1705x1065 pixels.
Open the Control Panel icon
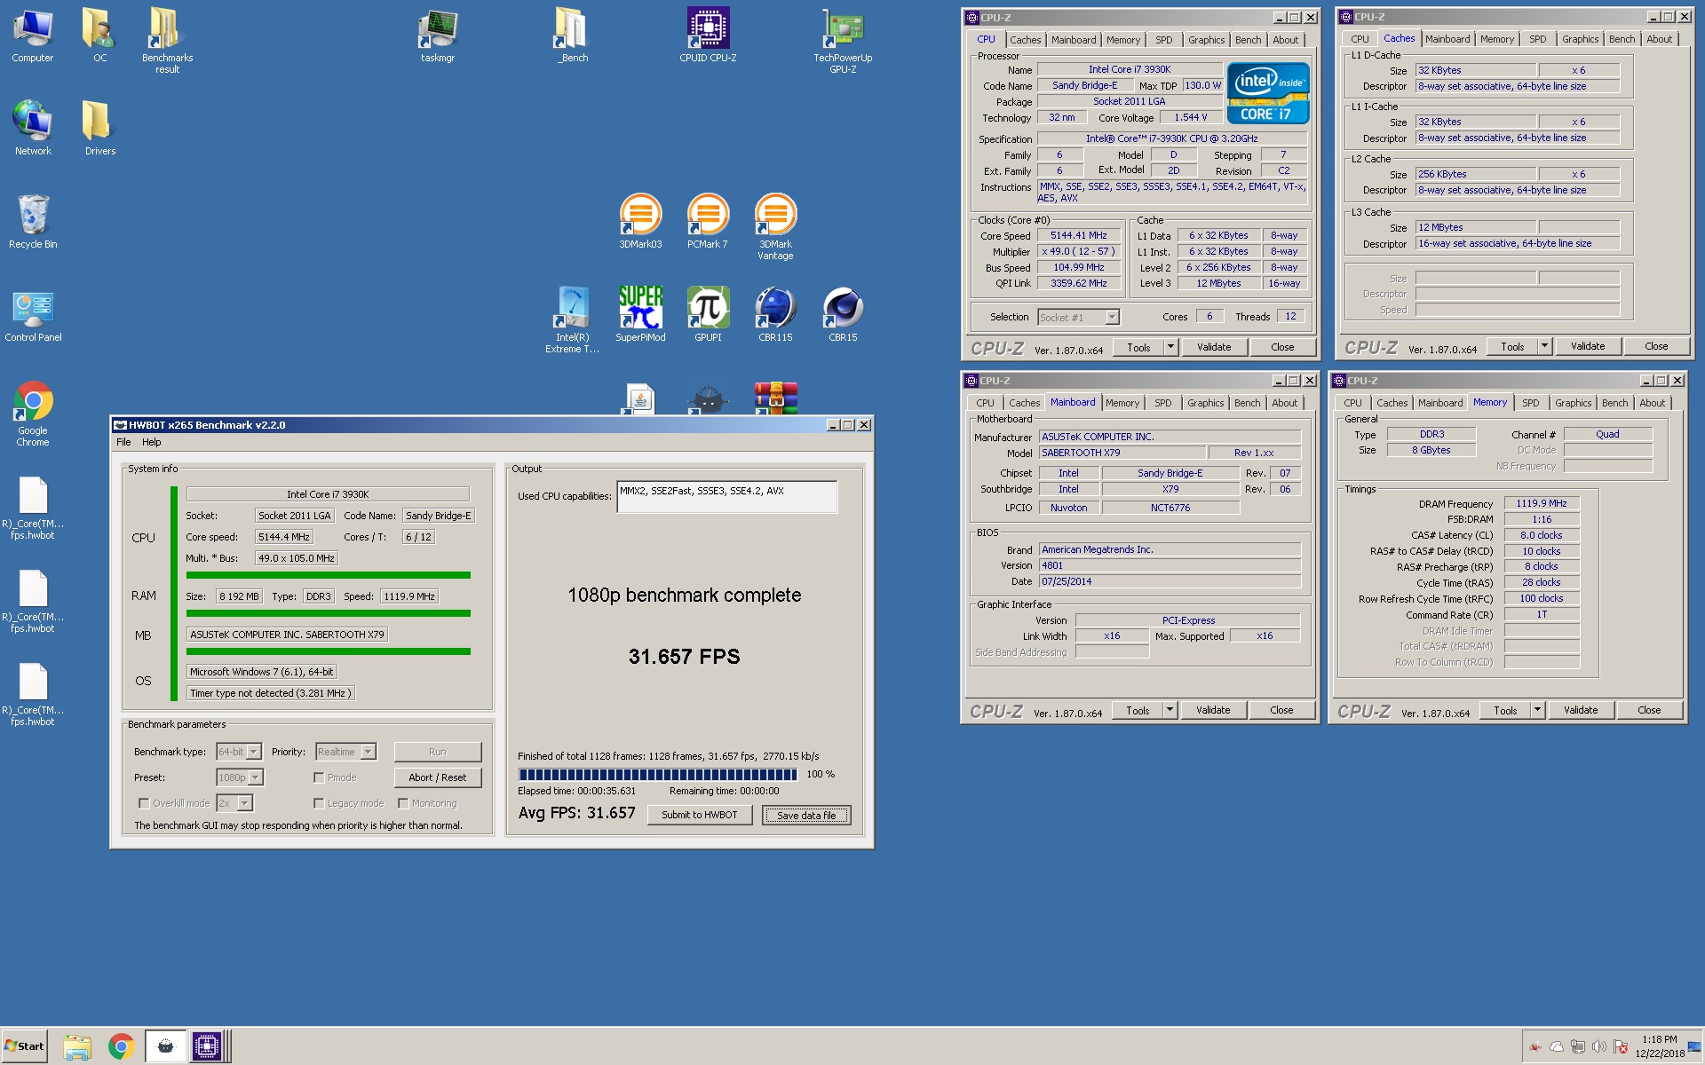click(33, 314)
